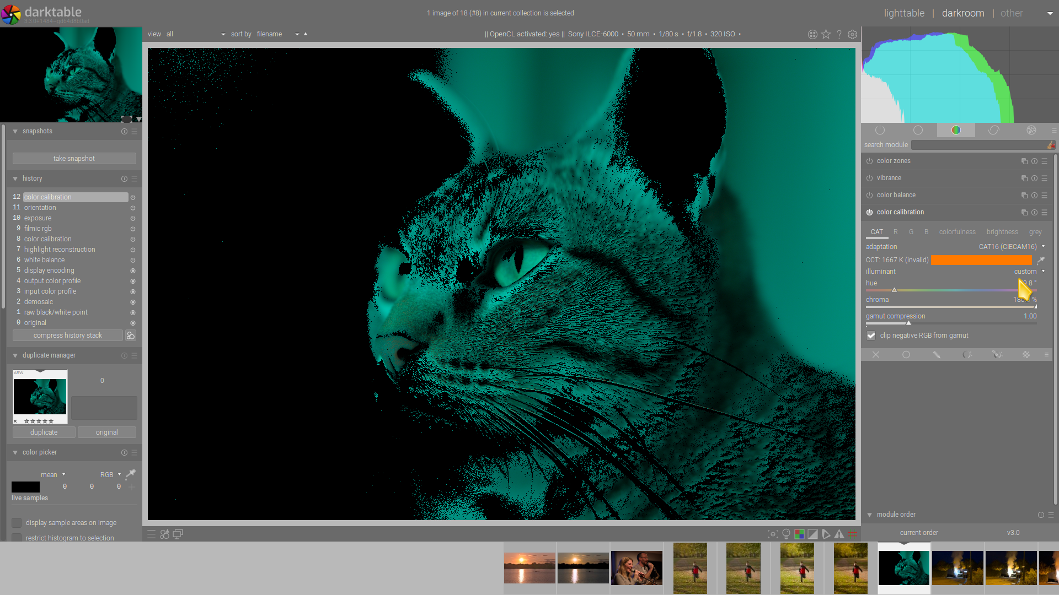Check display sample areas on image

(17, 522)
